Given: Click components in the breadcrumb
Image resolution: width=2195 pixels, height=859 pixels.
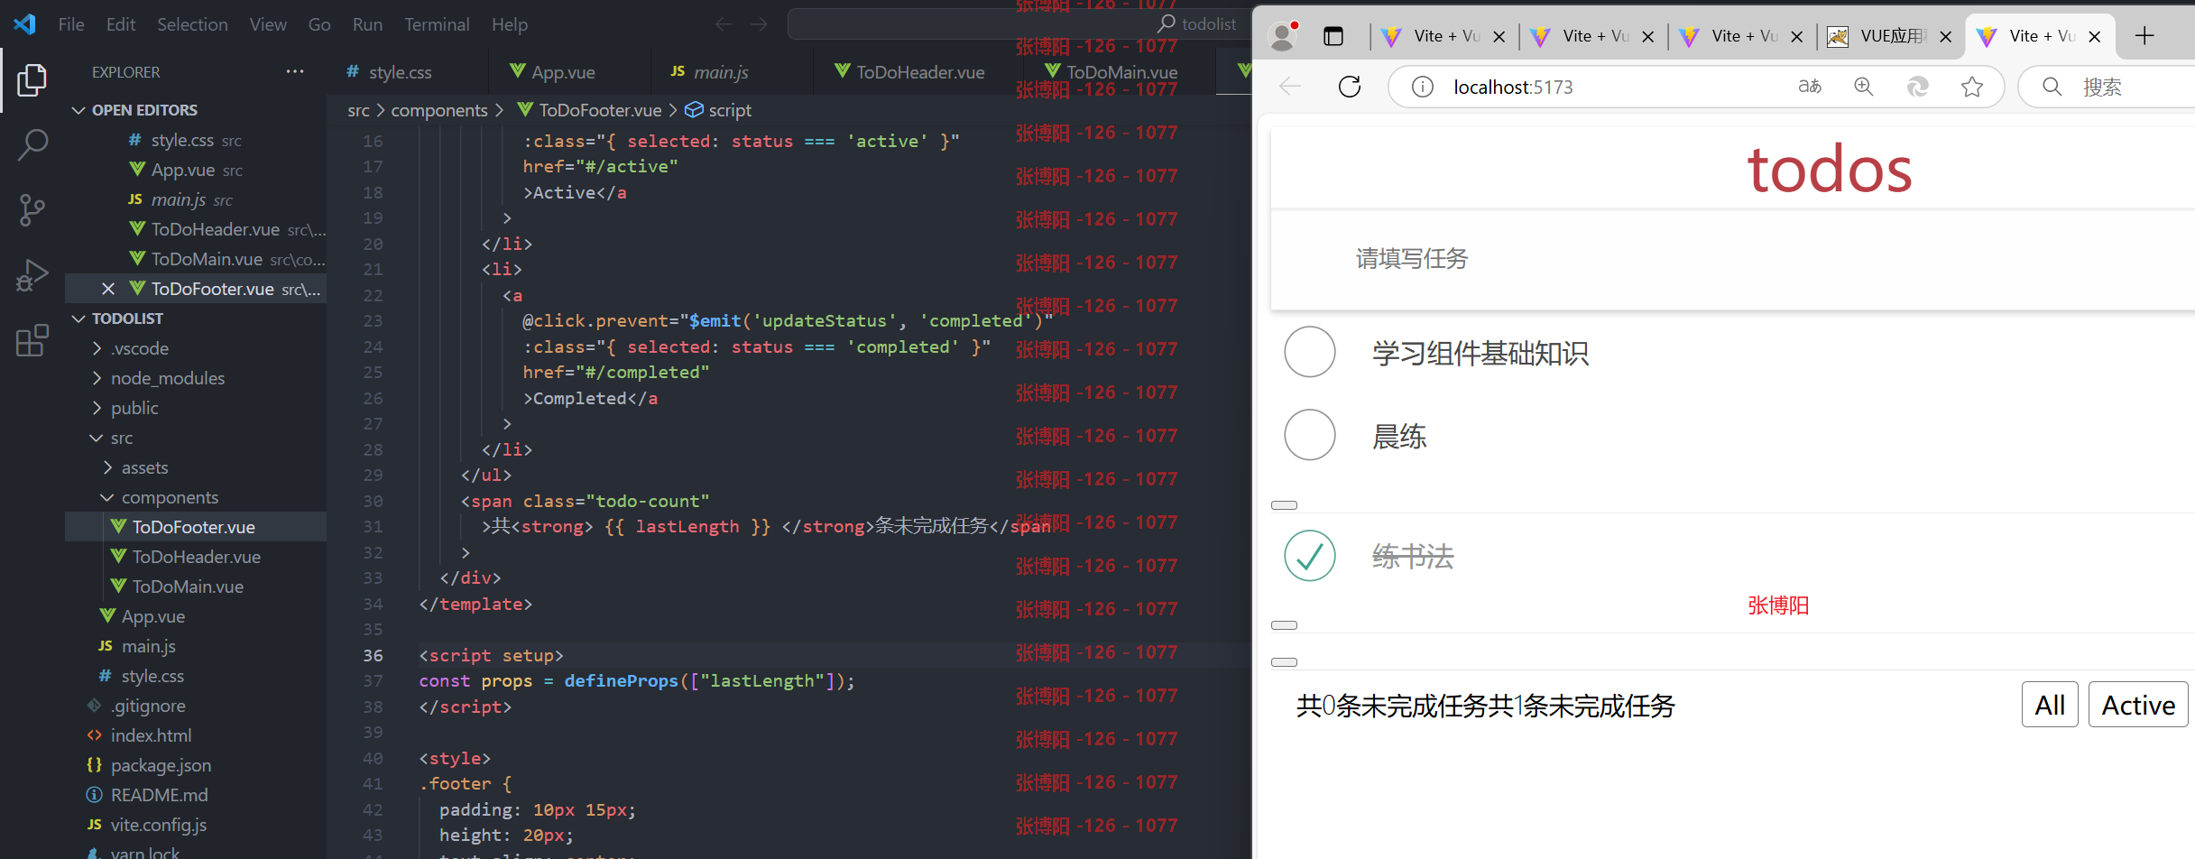Looking at the screenshot, I should (439, 110).
